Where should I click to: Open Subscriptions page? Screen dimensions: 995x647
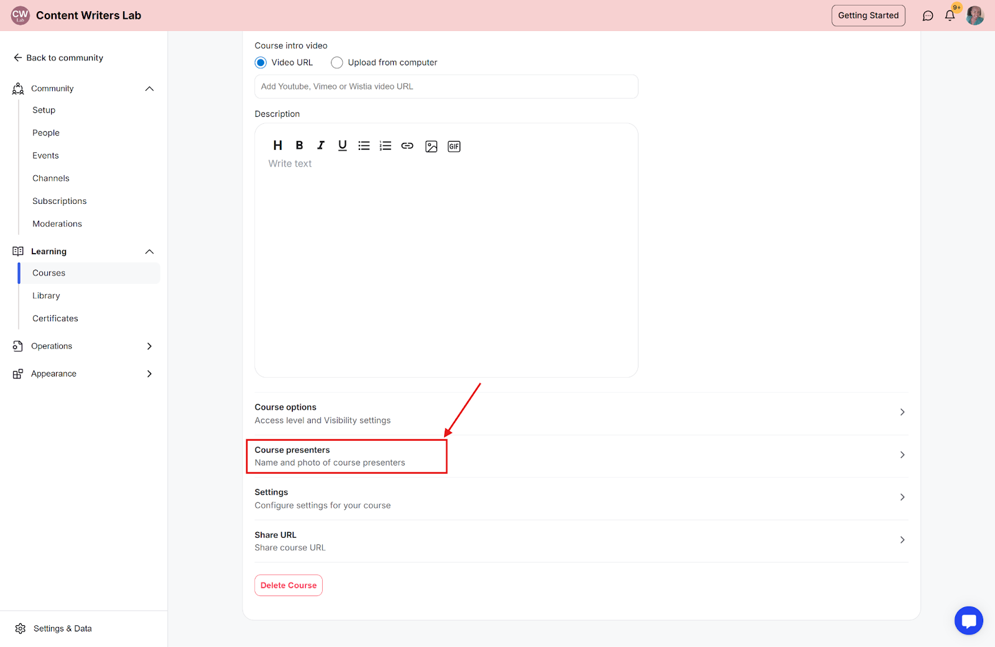[60, 201]
